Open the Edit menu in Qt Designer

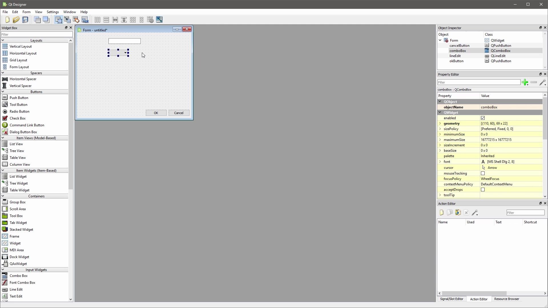(15, 12)
